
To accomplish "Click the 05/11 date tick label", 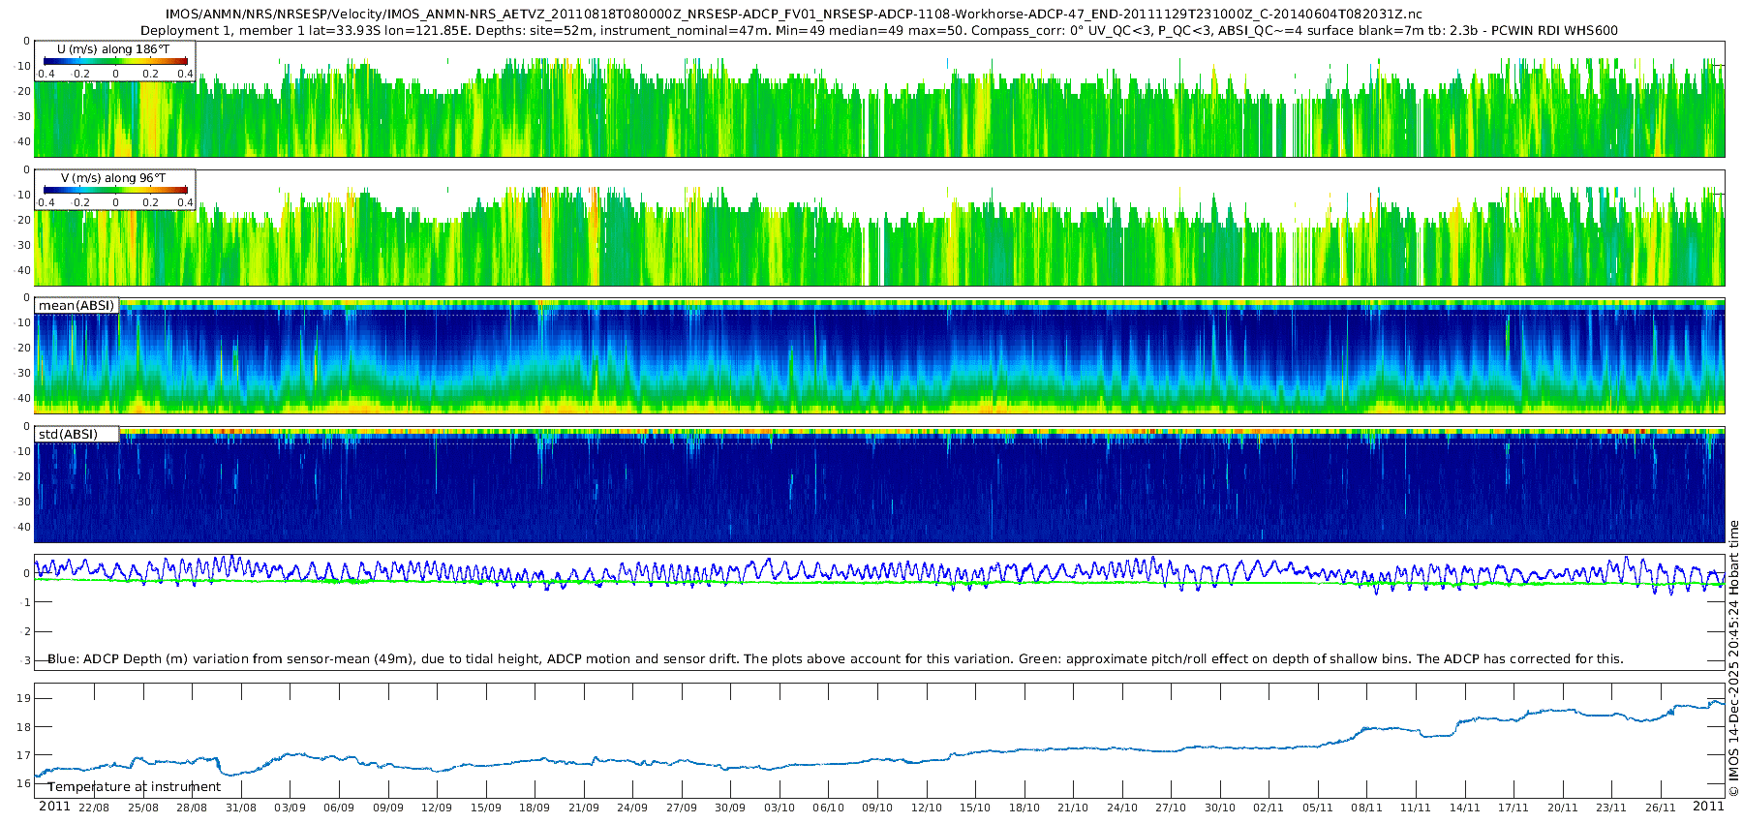I will [x=1318, y=808].
